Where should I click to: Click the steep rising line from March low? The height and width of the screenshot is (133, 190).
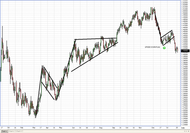pyautogui.click(x=39, y=91)
